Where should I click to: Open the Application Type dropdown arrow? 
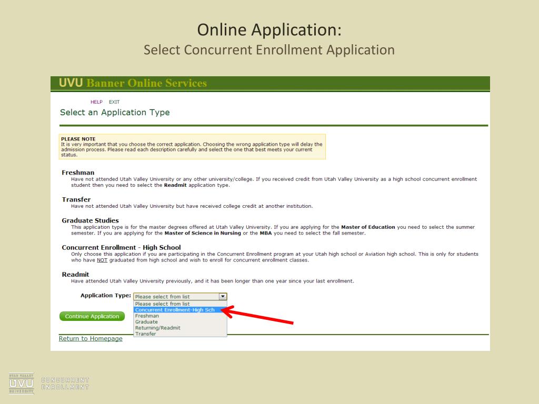223,297
